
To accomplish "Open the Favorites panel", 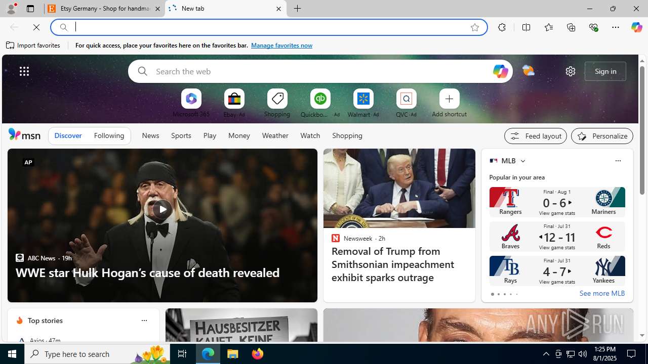I will click(548, 27).
